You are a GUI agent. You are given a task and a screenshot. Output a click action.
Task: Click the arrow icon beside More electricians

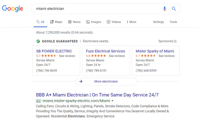point(81,81)
